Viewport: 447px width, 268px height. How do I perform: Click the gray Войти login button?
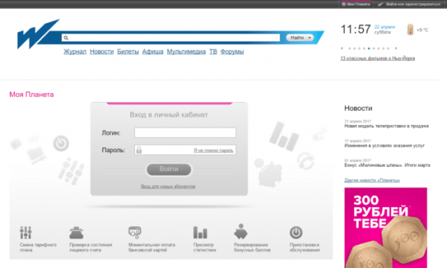pyautogui.click(x=169, y=170)
